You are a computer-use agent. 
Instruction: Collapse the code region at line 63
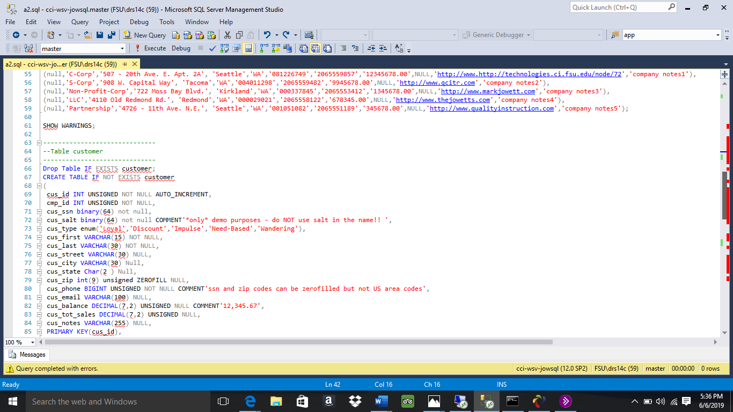pyautogui.click(x=39, y=143)
